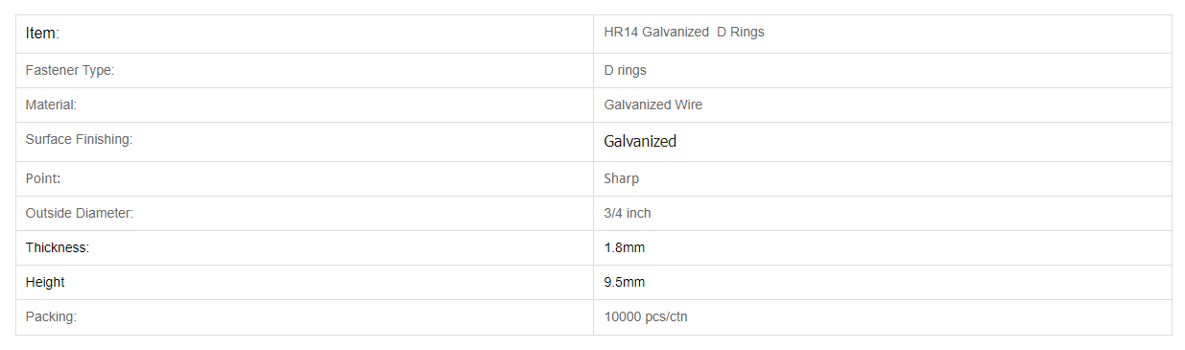Viewport: 1185px width, 350px height.
Task: Select the '3/4 inch' value
Action: (x=628, y=213)
